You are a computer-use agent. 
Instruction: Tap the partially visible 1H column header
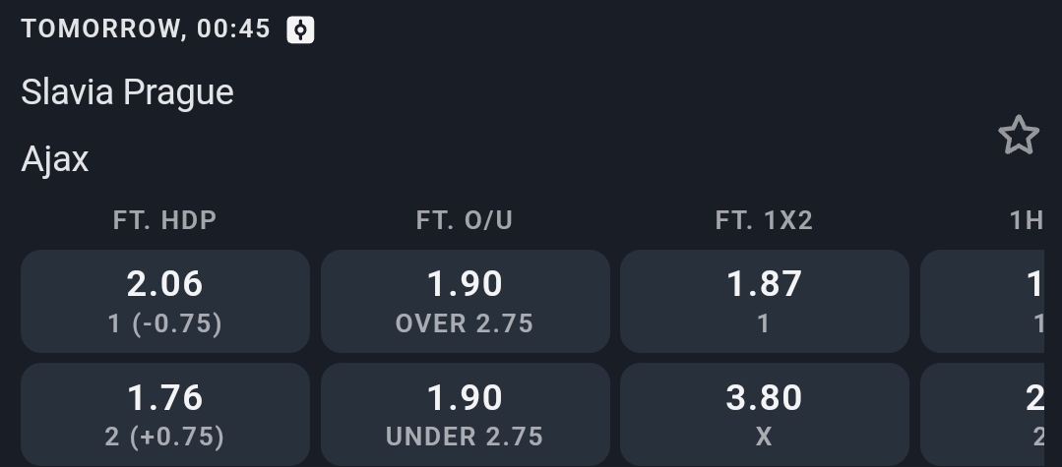[1027, 220]
